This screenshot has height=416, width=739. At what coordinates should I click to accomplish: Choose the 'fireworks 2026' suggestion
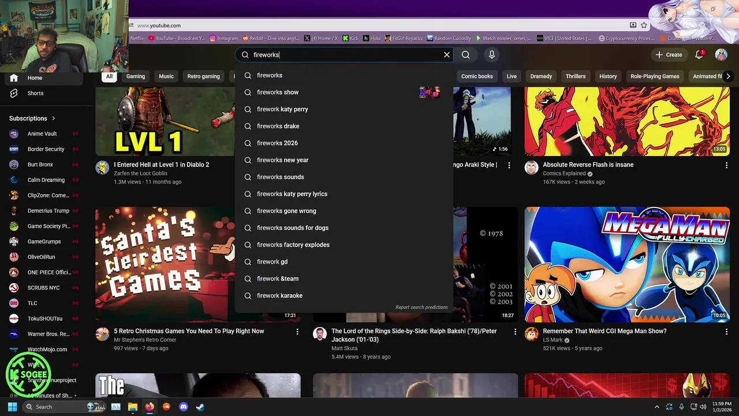coord(344,143)
